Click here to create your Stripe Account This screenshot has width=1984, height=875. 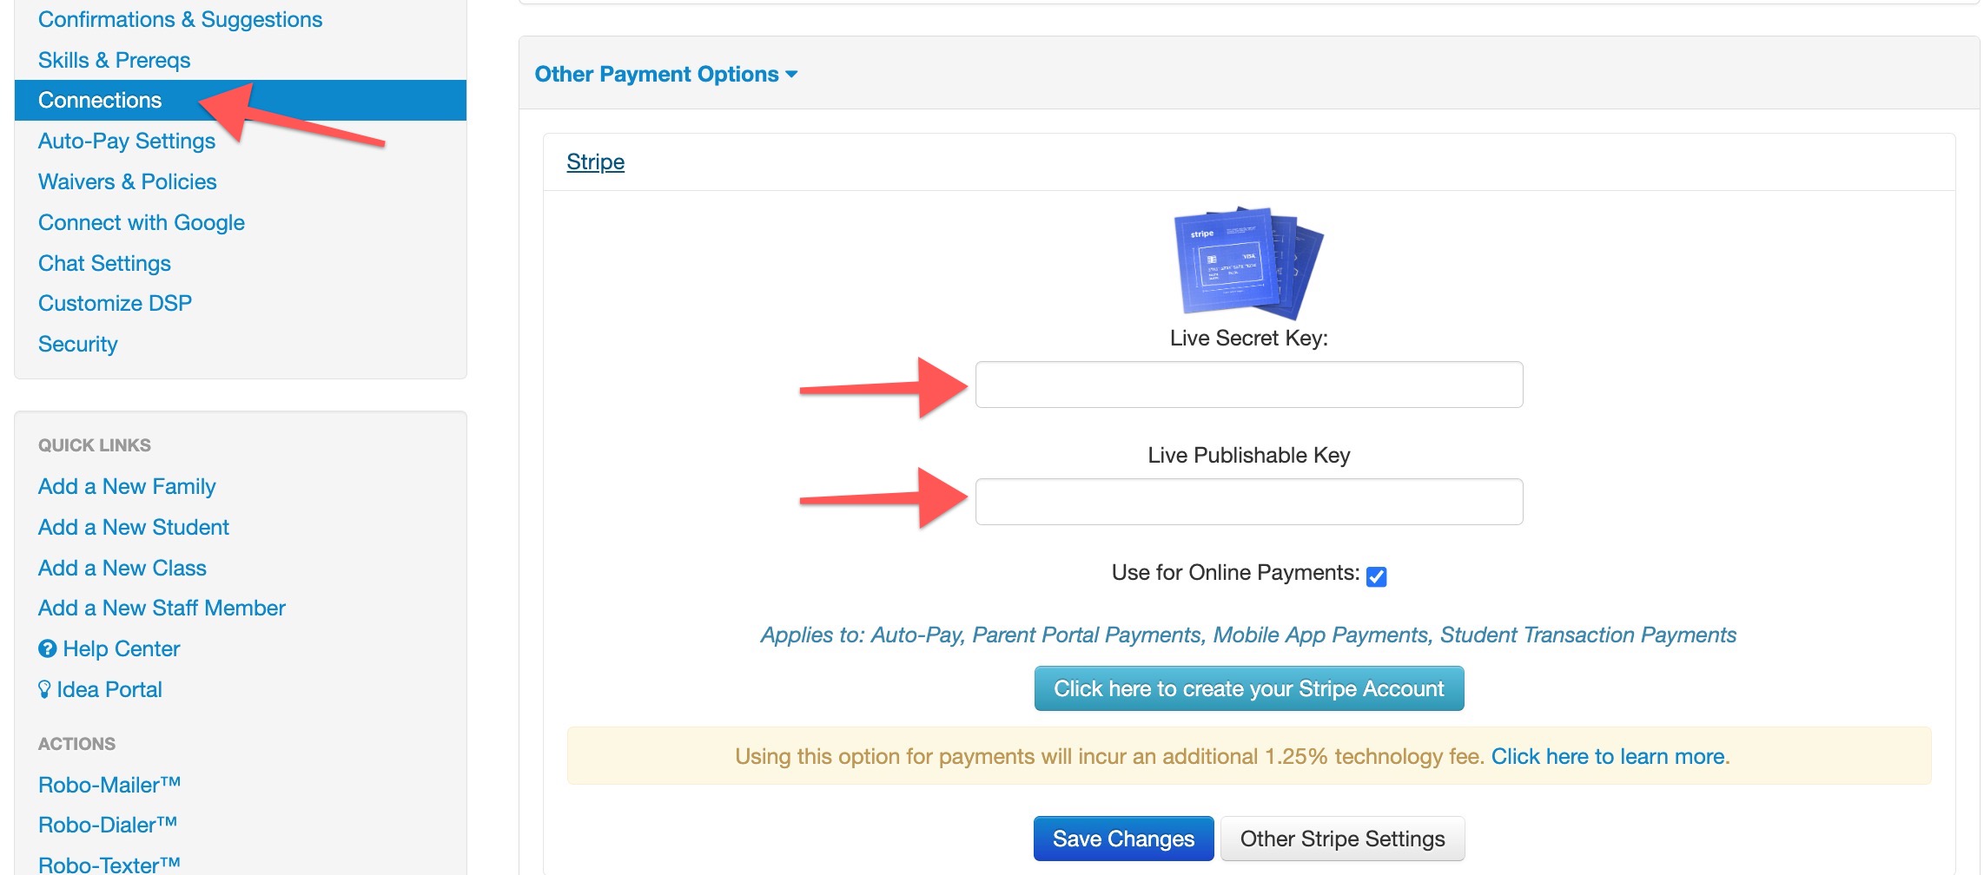1248,688
